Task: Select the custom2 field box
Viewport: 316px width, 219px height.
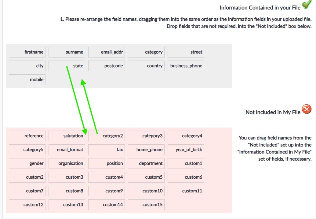Action: point(27,177)
